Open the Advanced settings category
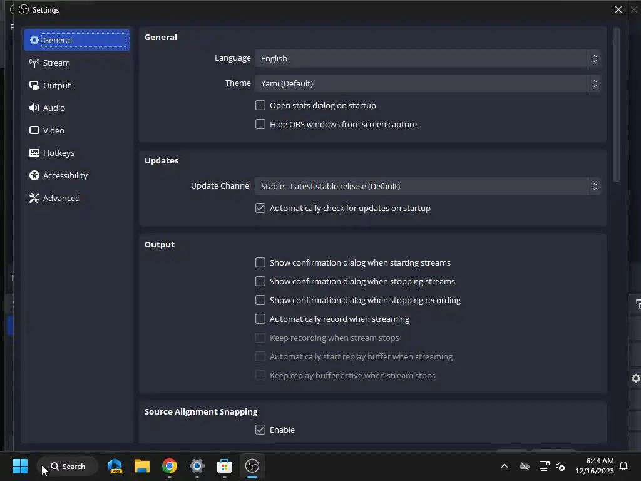 click(77, 198)
